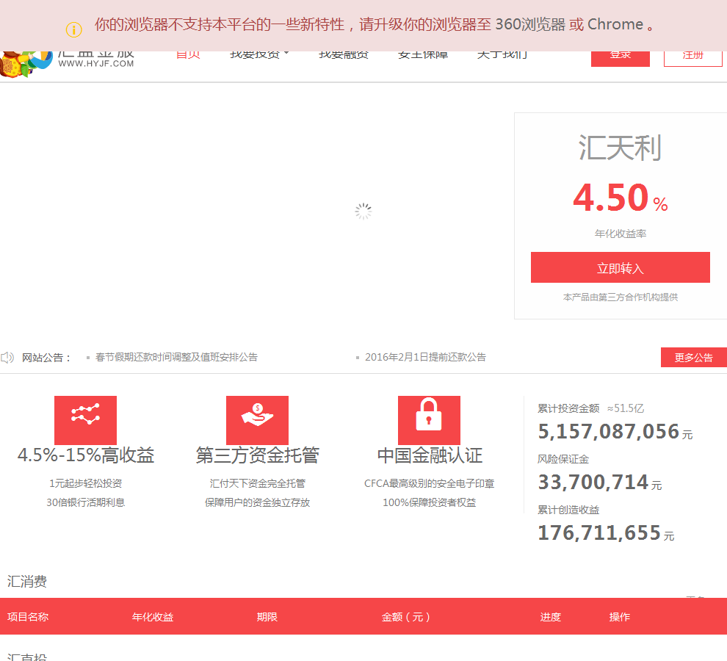Click the browser upgrade warning message
The image size is (727, 661).
[x=375, y=24]
